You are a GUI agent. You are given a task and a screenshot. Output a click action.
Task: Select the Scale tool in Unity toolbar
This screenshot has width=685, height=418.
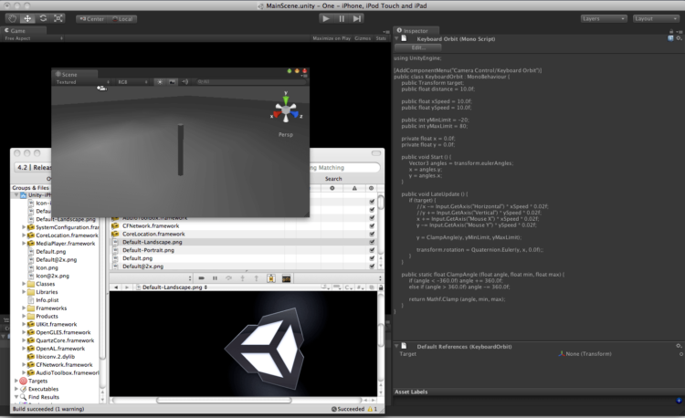coord(58,18)
